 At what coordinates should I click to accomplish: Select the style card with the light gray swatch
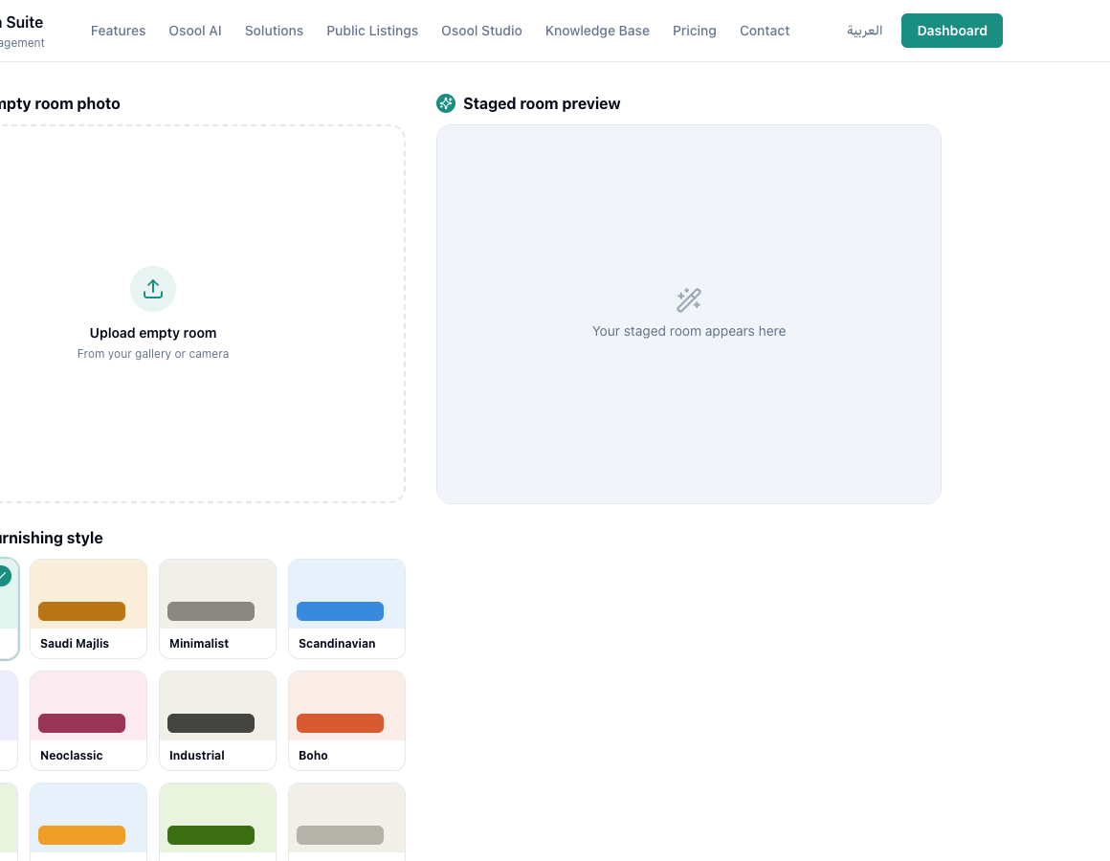click(346, 822)
